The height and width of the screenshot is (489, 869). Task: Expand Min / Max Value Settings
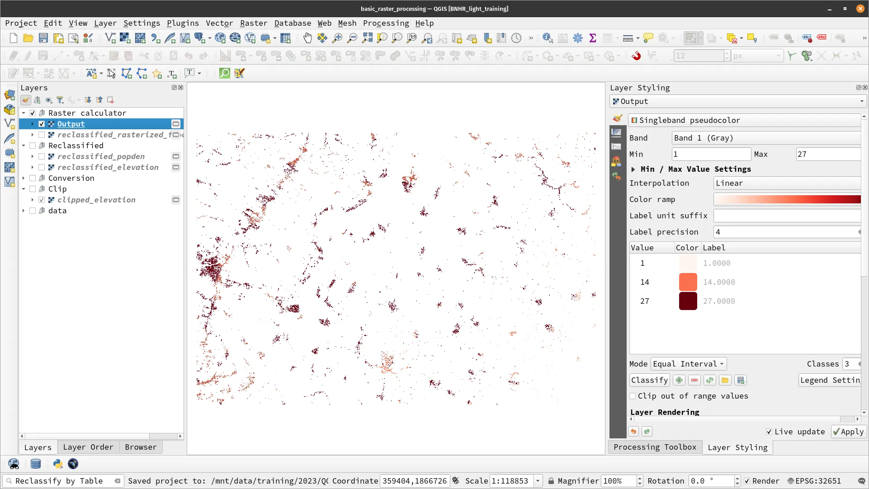[x=633, y=169]
